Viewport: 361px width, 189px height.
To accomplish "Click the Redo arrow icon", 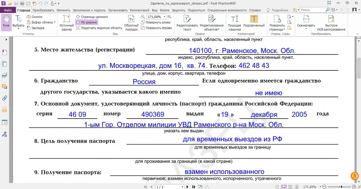I will point(47,3).
